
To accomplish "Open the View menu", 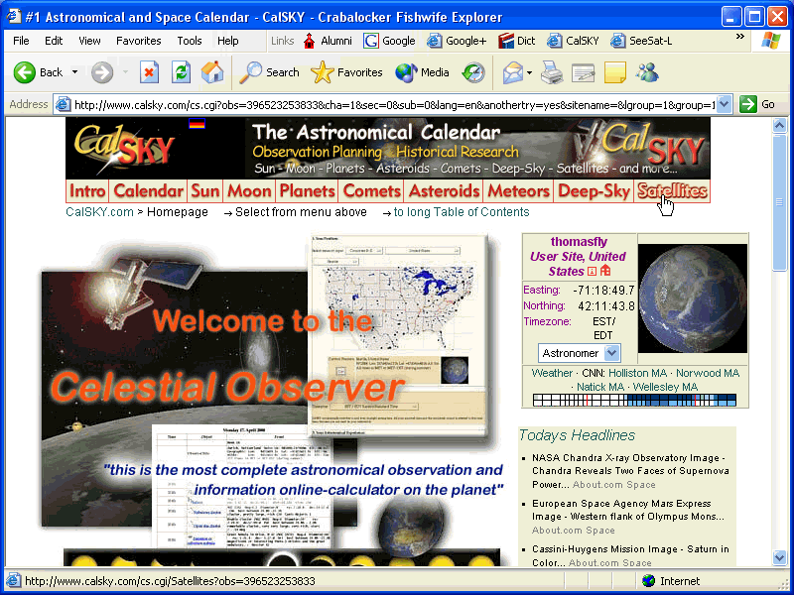I will click(89, 41).
